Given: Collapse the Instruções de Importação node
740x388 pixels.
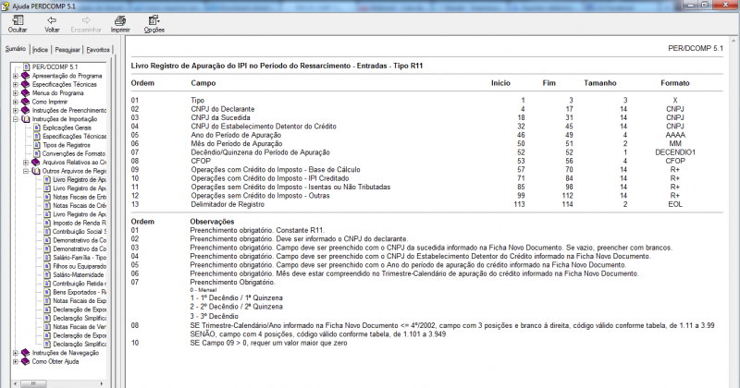Looking at the screenshot, I should coord(16,119).
